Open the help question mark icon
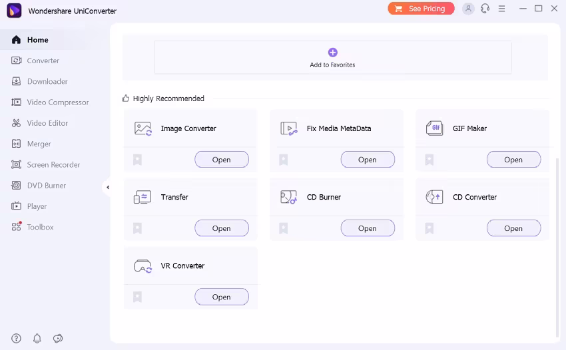This screenshot has height=350, width=566. pyautogui.click(x=16, y=338)
